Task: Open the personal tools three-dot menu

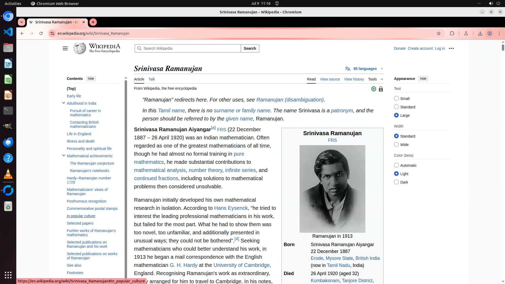Action: click(x=451, y=48)
